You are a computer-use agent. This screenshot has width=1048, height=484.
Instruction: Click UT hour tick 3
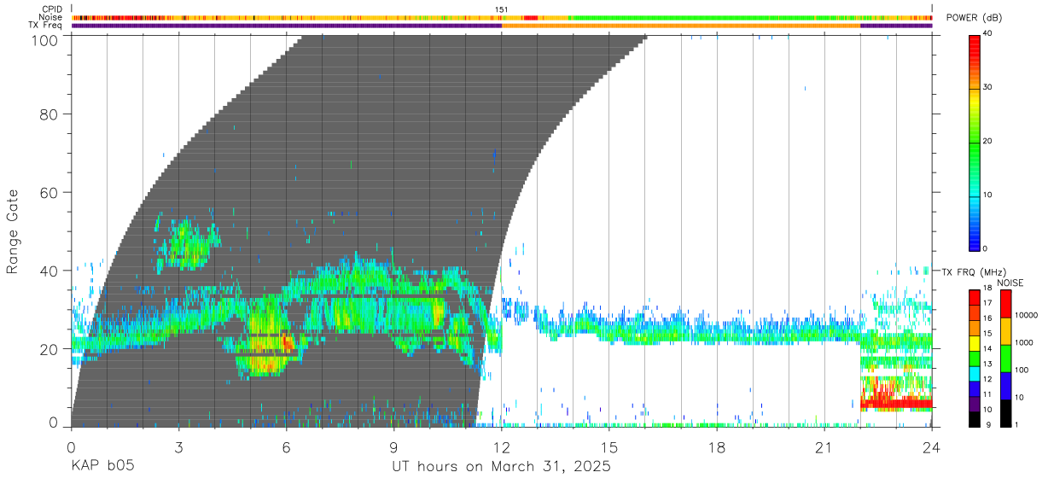click(x=178, y=448)
